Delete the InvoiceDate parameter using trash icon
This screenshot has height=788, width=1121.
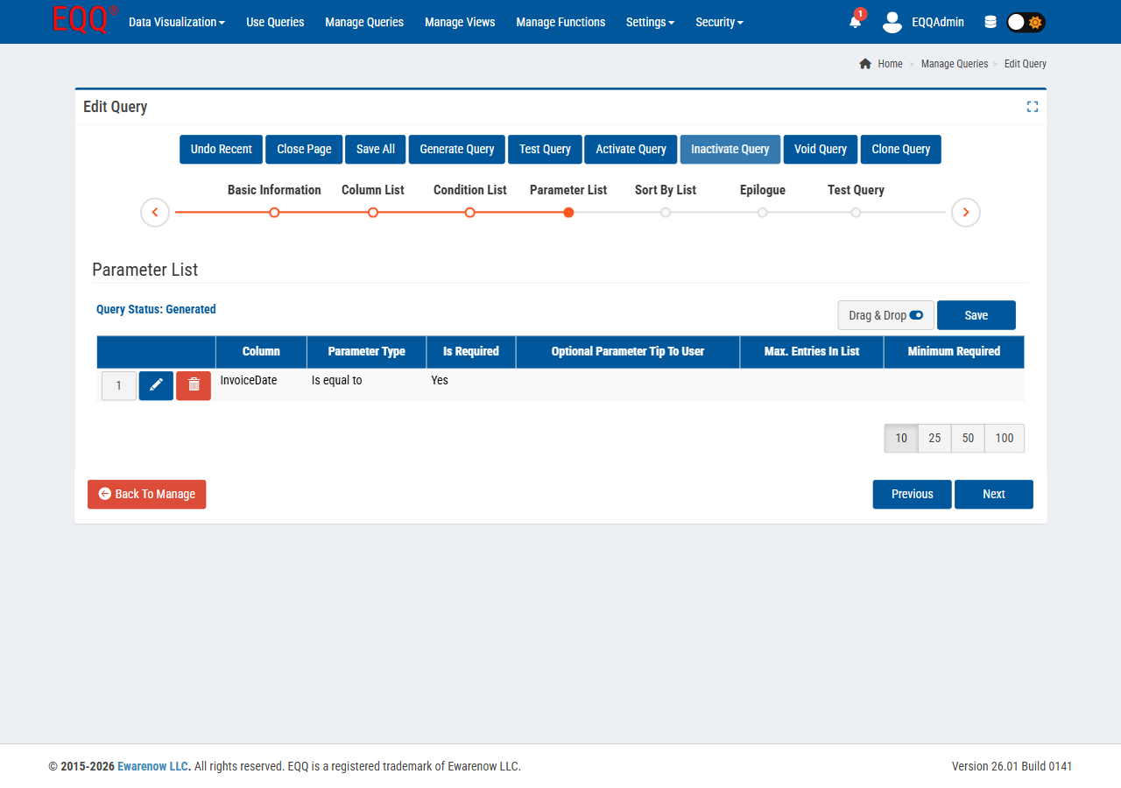[194, 385]
